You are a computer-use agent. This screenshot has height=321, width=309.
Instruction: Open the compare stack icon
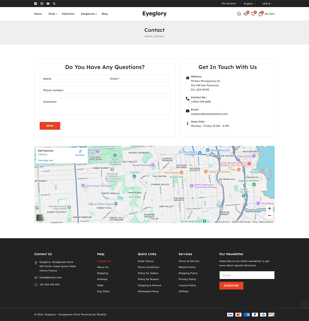click(246, 14)
